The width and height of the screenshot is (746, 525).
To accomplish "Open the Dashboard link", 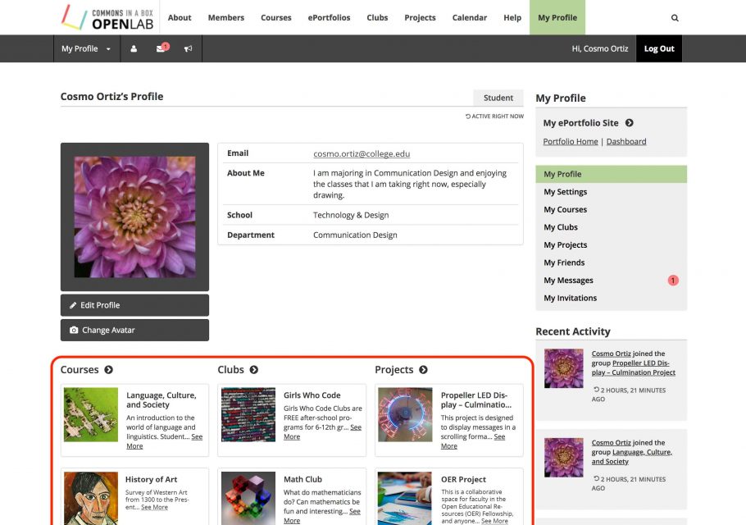I will pos(626,141).
